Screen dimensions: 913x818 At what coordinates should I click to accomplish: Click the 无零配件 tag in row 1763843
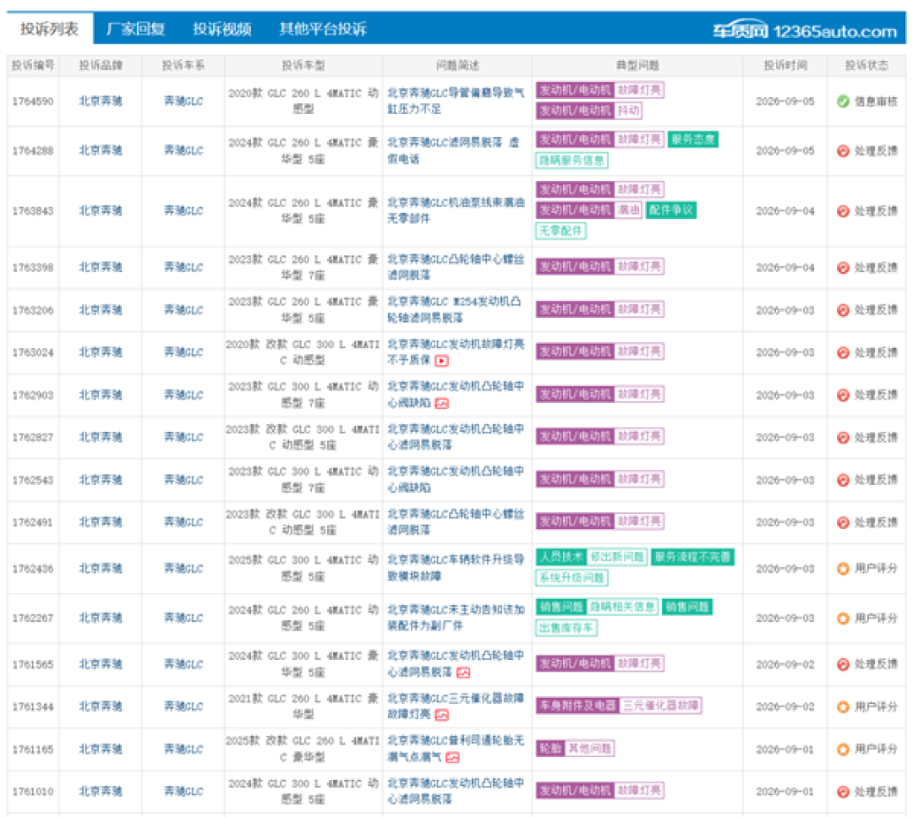pos(560,232)
